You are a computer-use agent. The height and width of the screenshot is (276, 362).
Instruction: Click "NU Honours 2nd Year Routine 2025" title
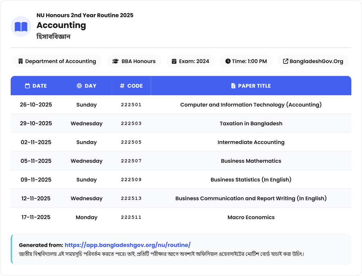click(85, 15)
